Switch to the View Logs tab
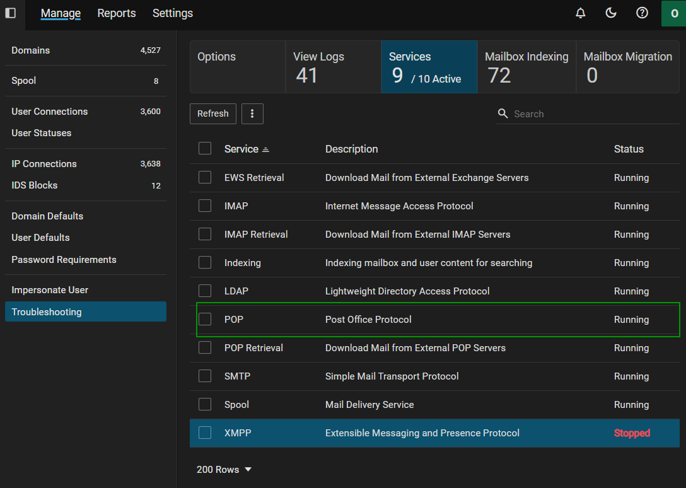 (x=333, y=67)
